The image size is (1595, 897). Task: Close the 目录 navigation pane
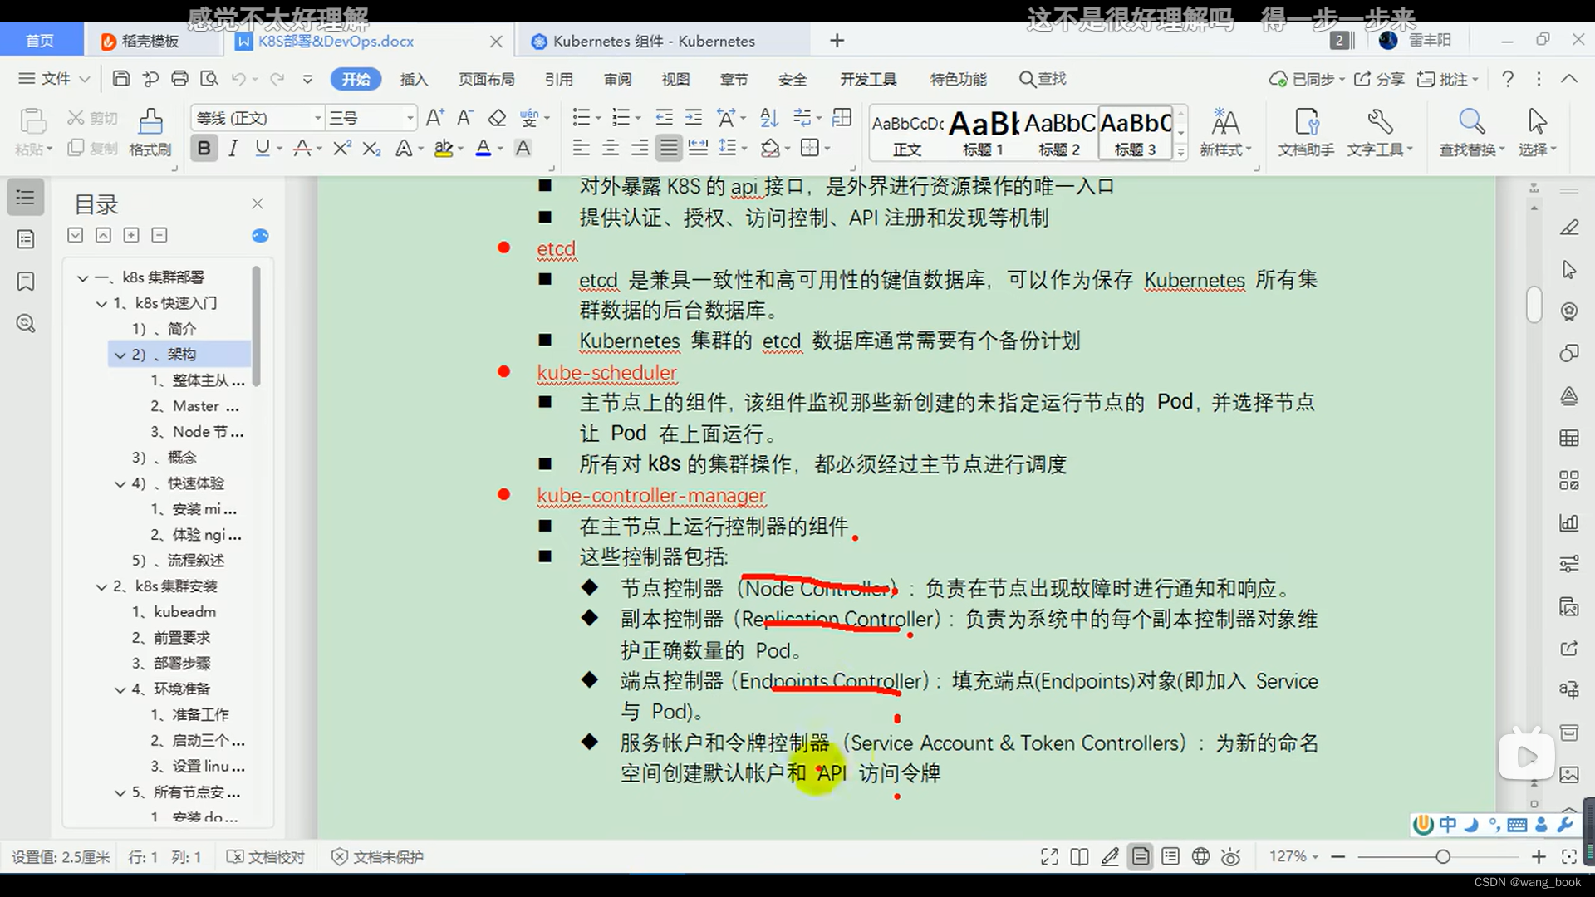(x=258, y=203)
